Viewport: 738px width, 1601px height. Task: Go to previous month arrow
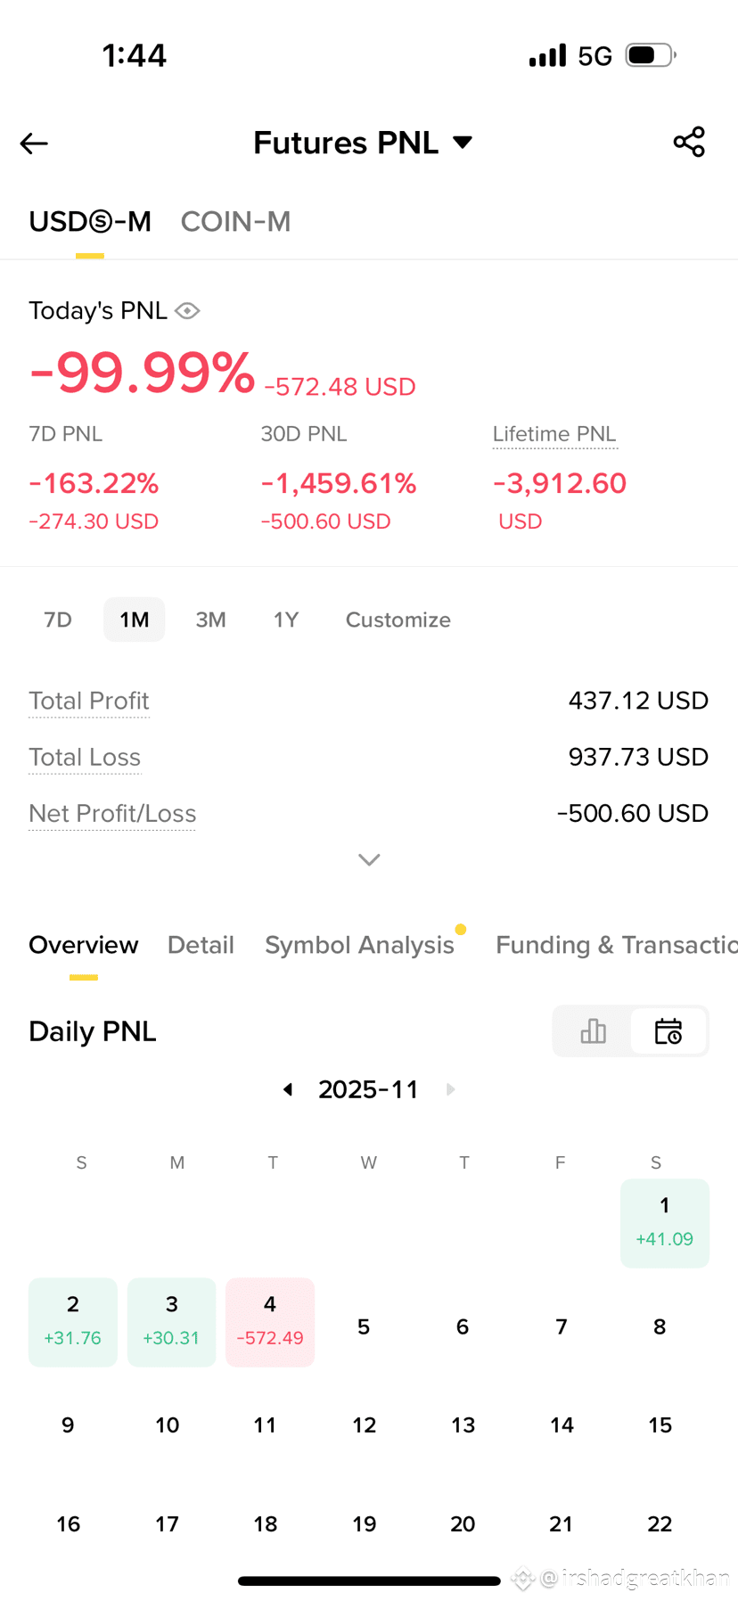click(288, 1089)
